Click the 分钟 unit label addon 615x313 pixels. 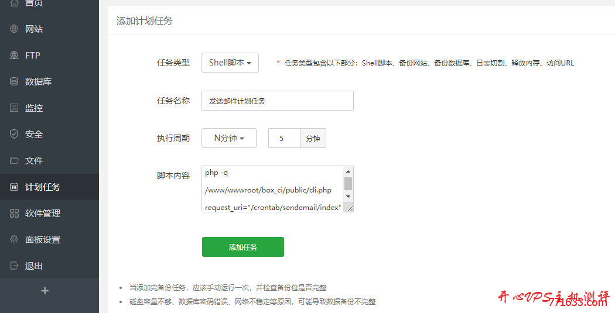click(313, 138)
